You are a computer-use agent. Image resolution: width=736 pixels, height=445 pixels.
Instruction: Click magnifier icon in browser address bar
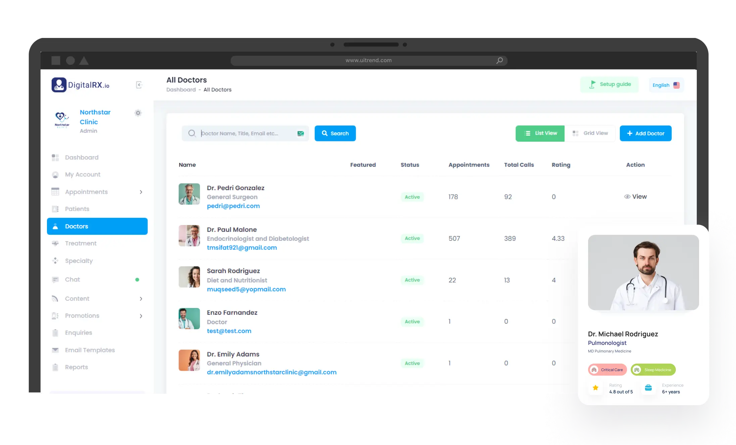tap(499, 60)
